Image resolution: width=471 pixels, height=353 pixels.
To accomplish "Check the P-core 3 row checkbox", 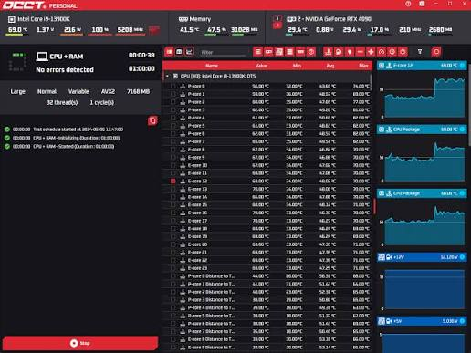I will click(x=173, y=110).
